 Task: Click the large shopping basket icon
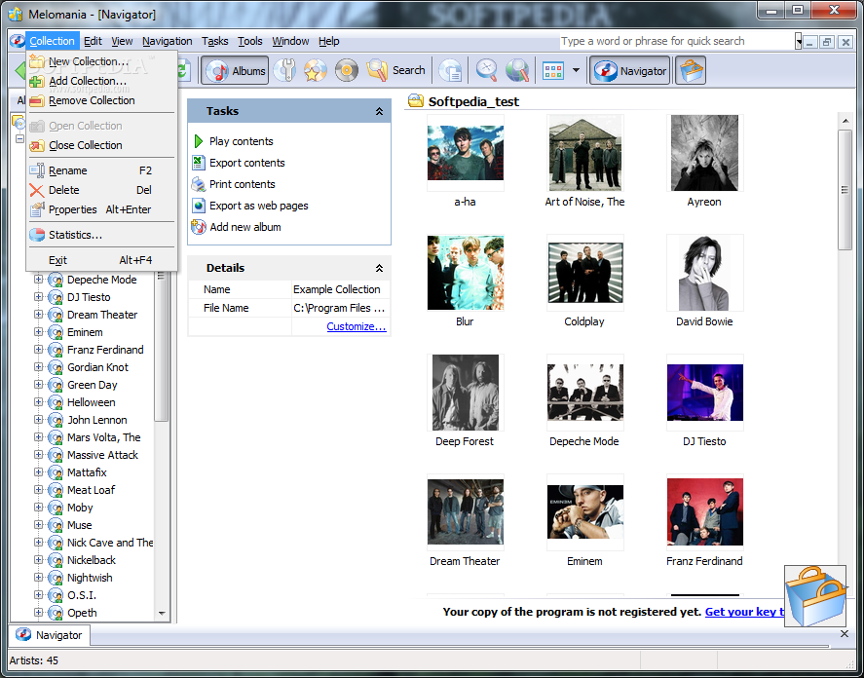click(x=815, y=596)
